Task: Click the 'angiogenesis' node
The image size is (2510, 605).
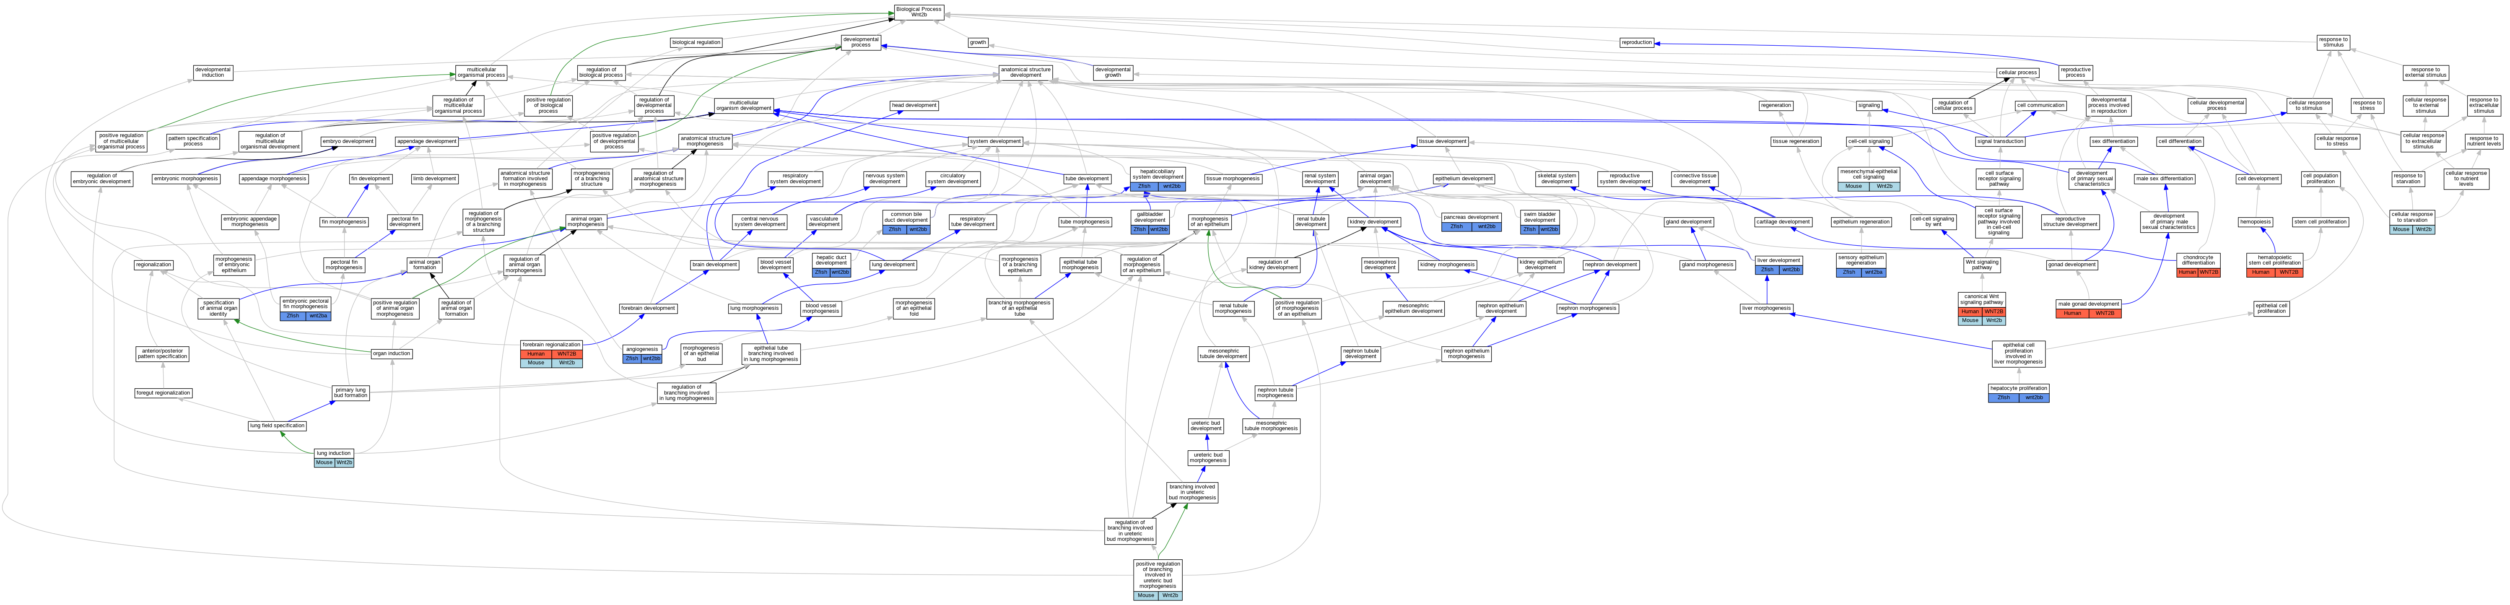Action: point(642,353)
